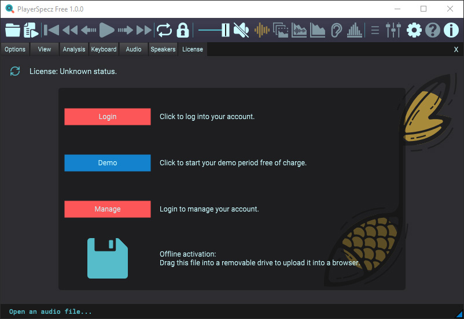Viewport: 464px width, 319px height.
Task: Click the blue Demo button
Action: click(108, 163)
